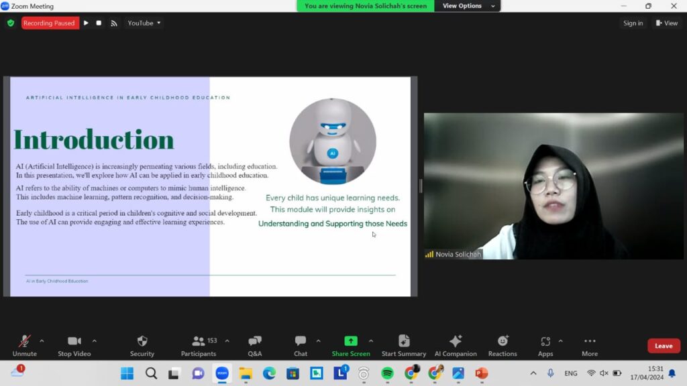Stop the camera video
Viewport: 687px width, 386px height.
pos(74,341)
